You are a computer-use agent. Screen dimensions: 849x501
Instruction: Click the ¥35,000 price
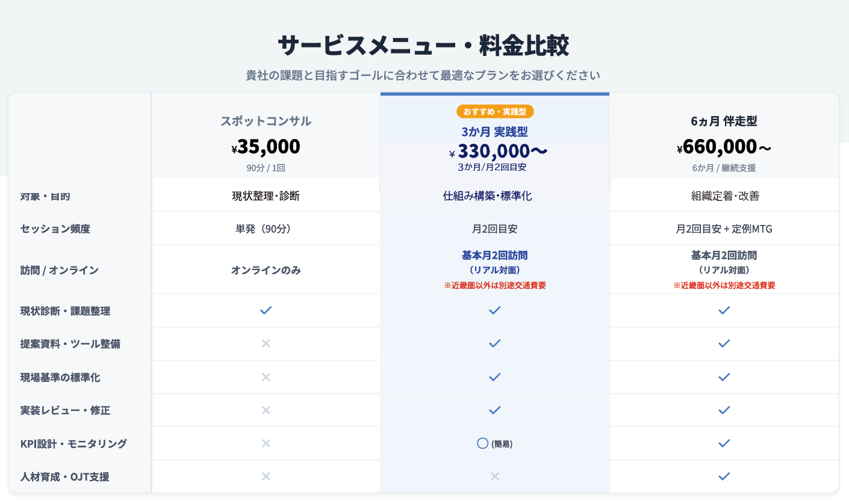click(x=266, y=147)
